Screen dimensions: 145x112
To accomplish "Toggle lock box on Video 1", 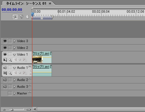I will 10,55.
